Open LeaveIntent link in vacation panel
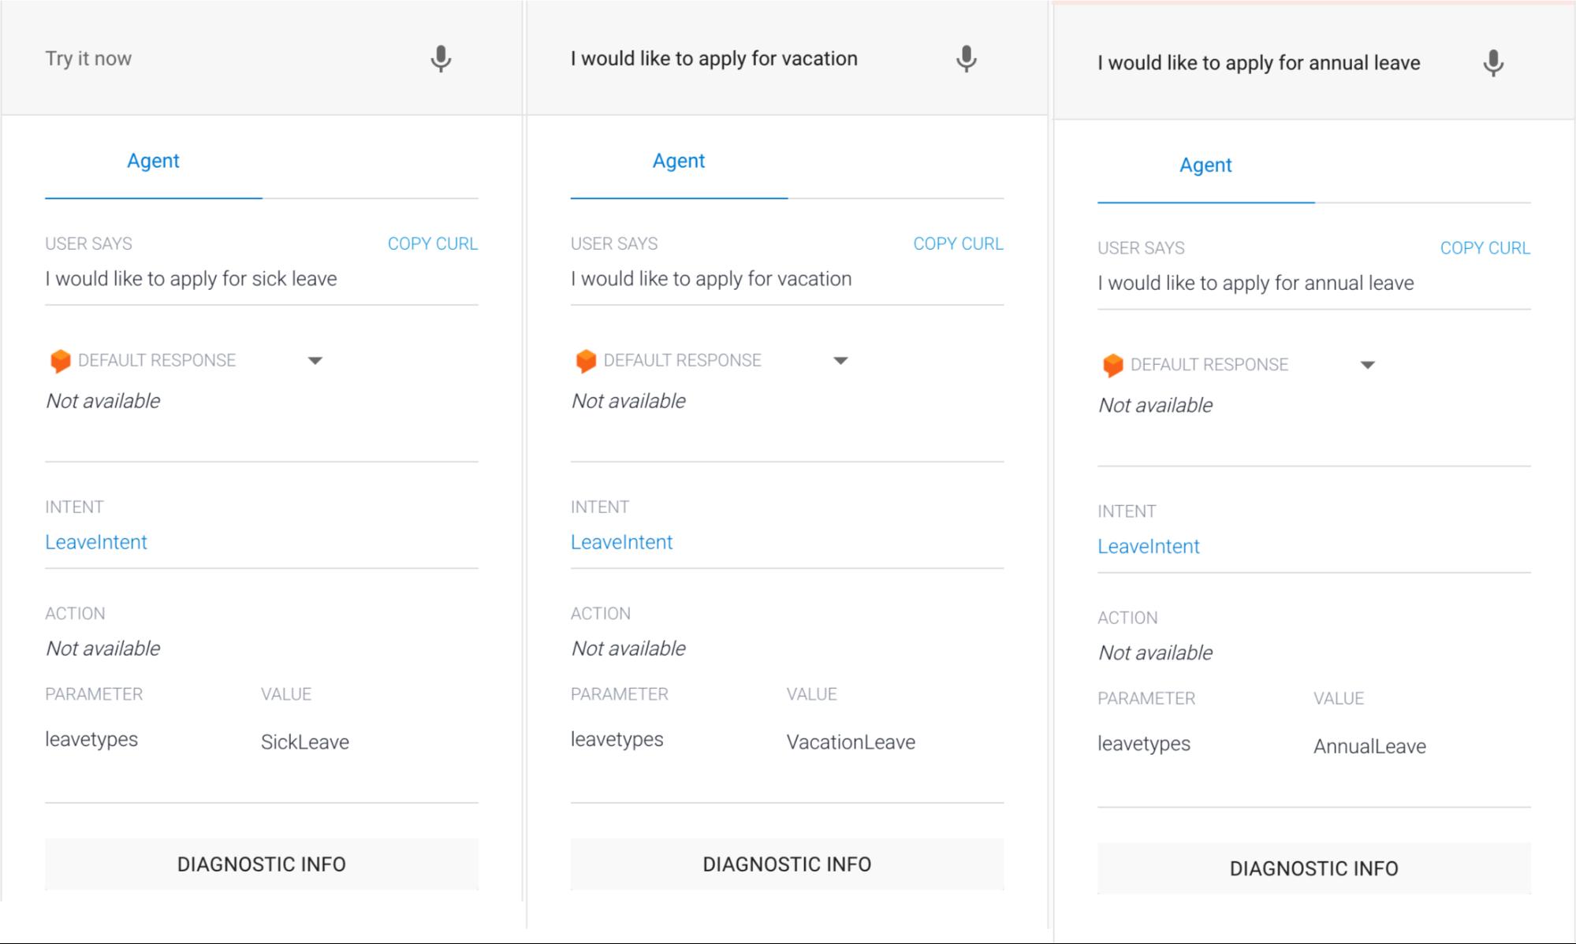 pos(621,542)
